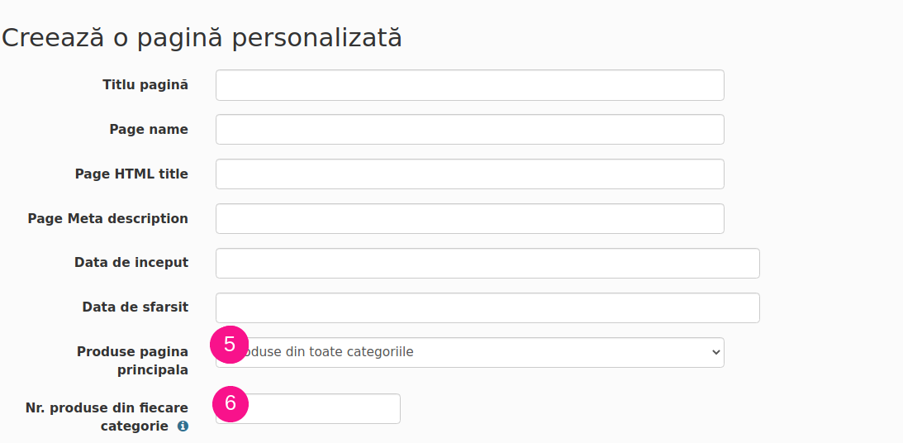The width and height of the screenshot is (903, 443).
Task: Focus the Nr. produse din fiecare categorie field
Action: [308, 408]
